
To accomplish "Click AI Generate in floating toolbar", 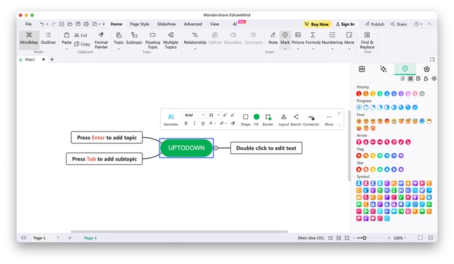I will (x=171, y=119).
